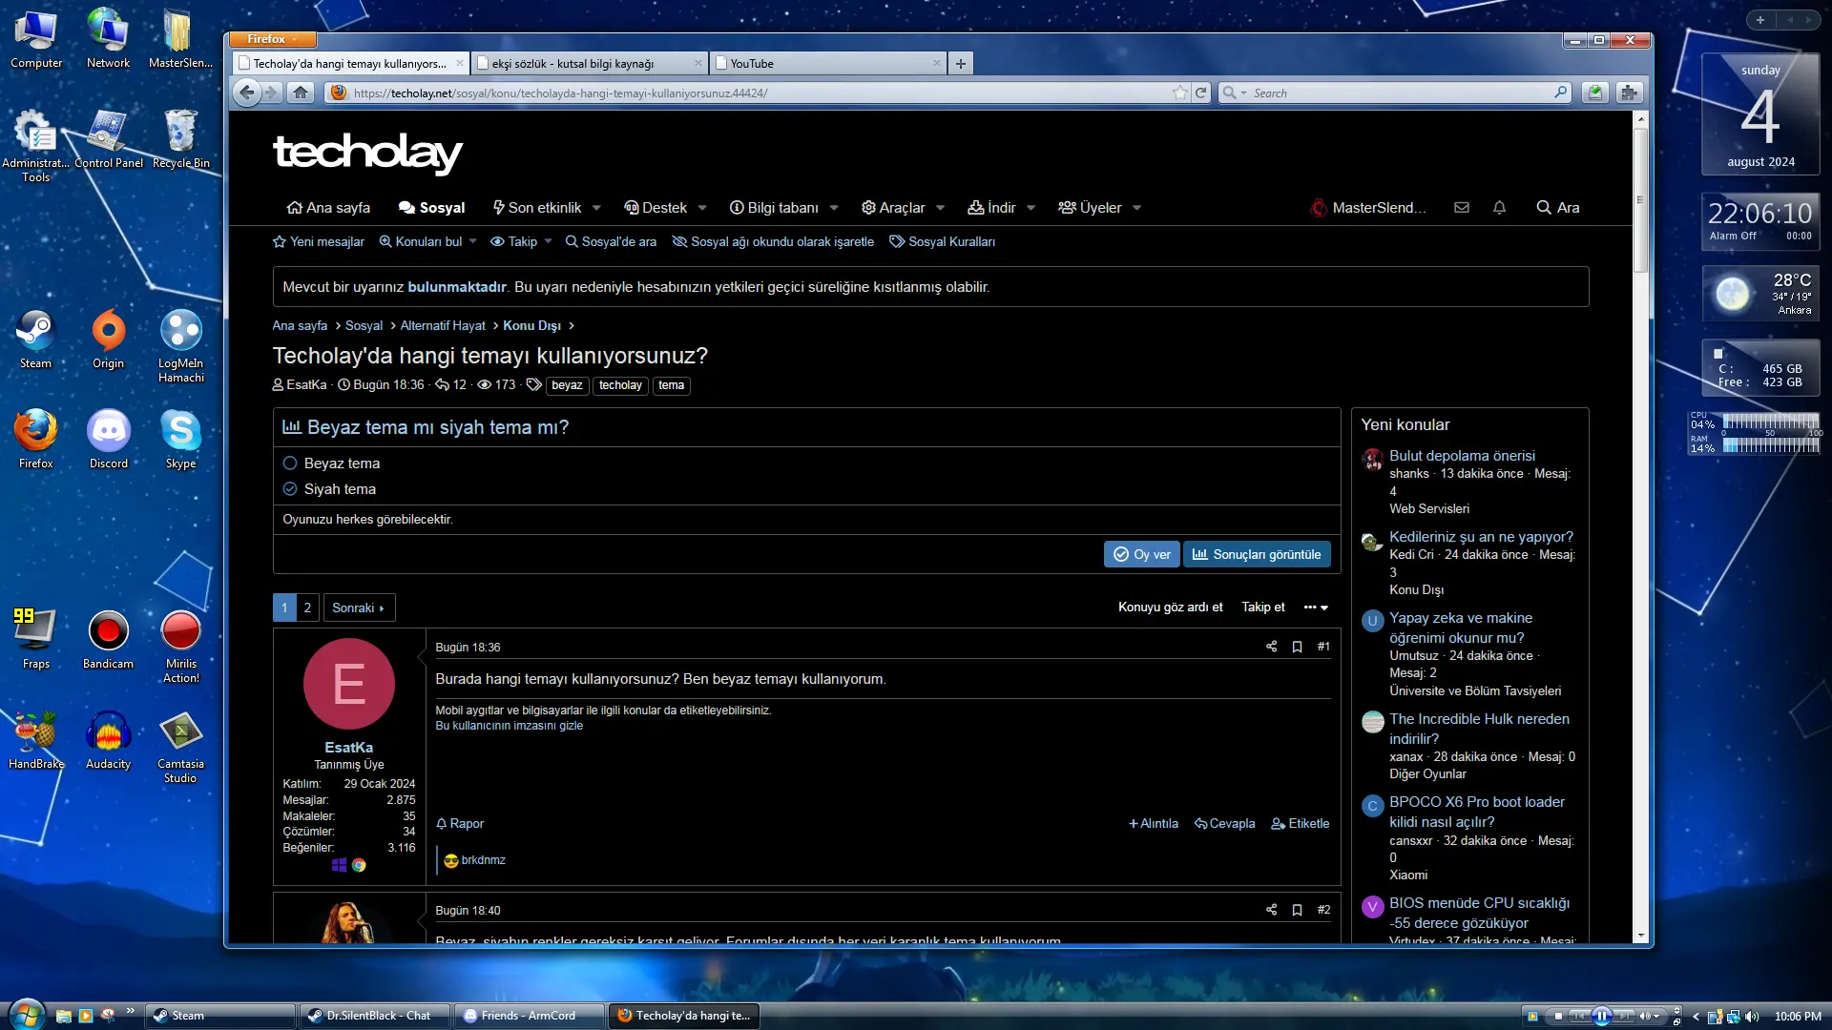
Task: Launch Camtasia Studio from desktop
Action: point(180,746)
